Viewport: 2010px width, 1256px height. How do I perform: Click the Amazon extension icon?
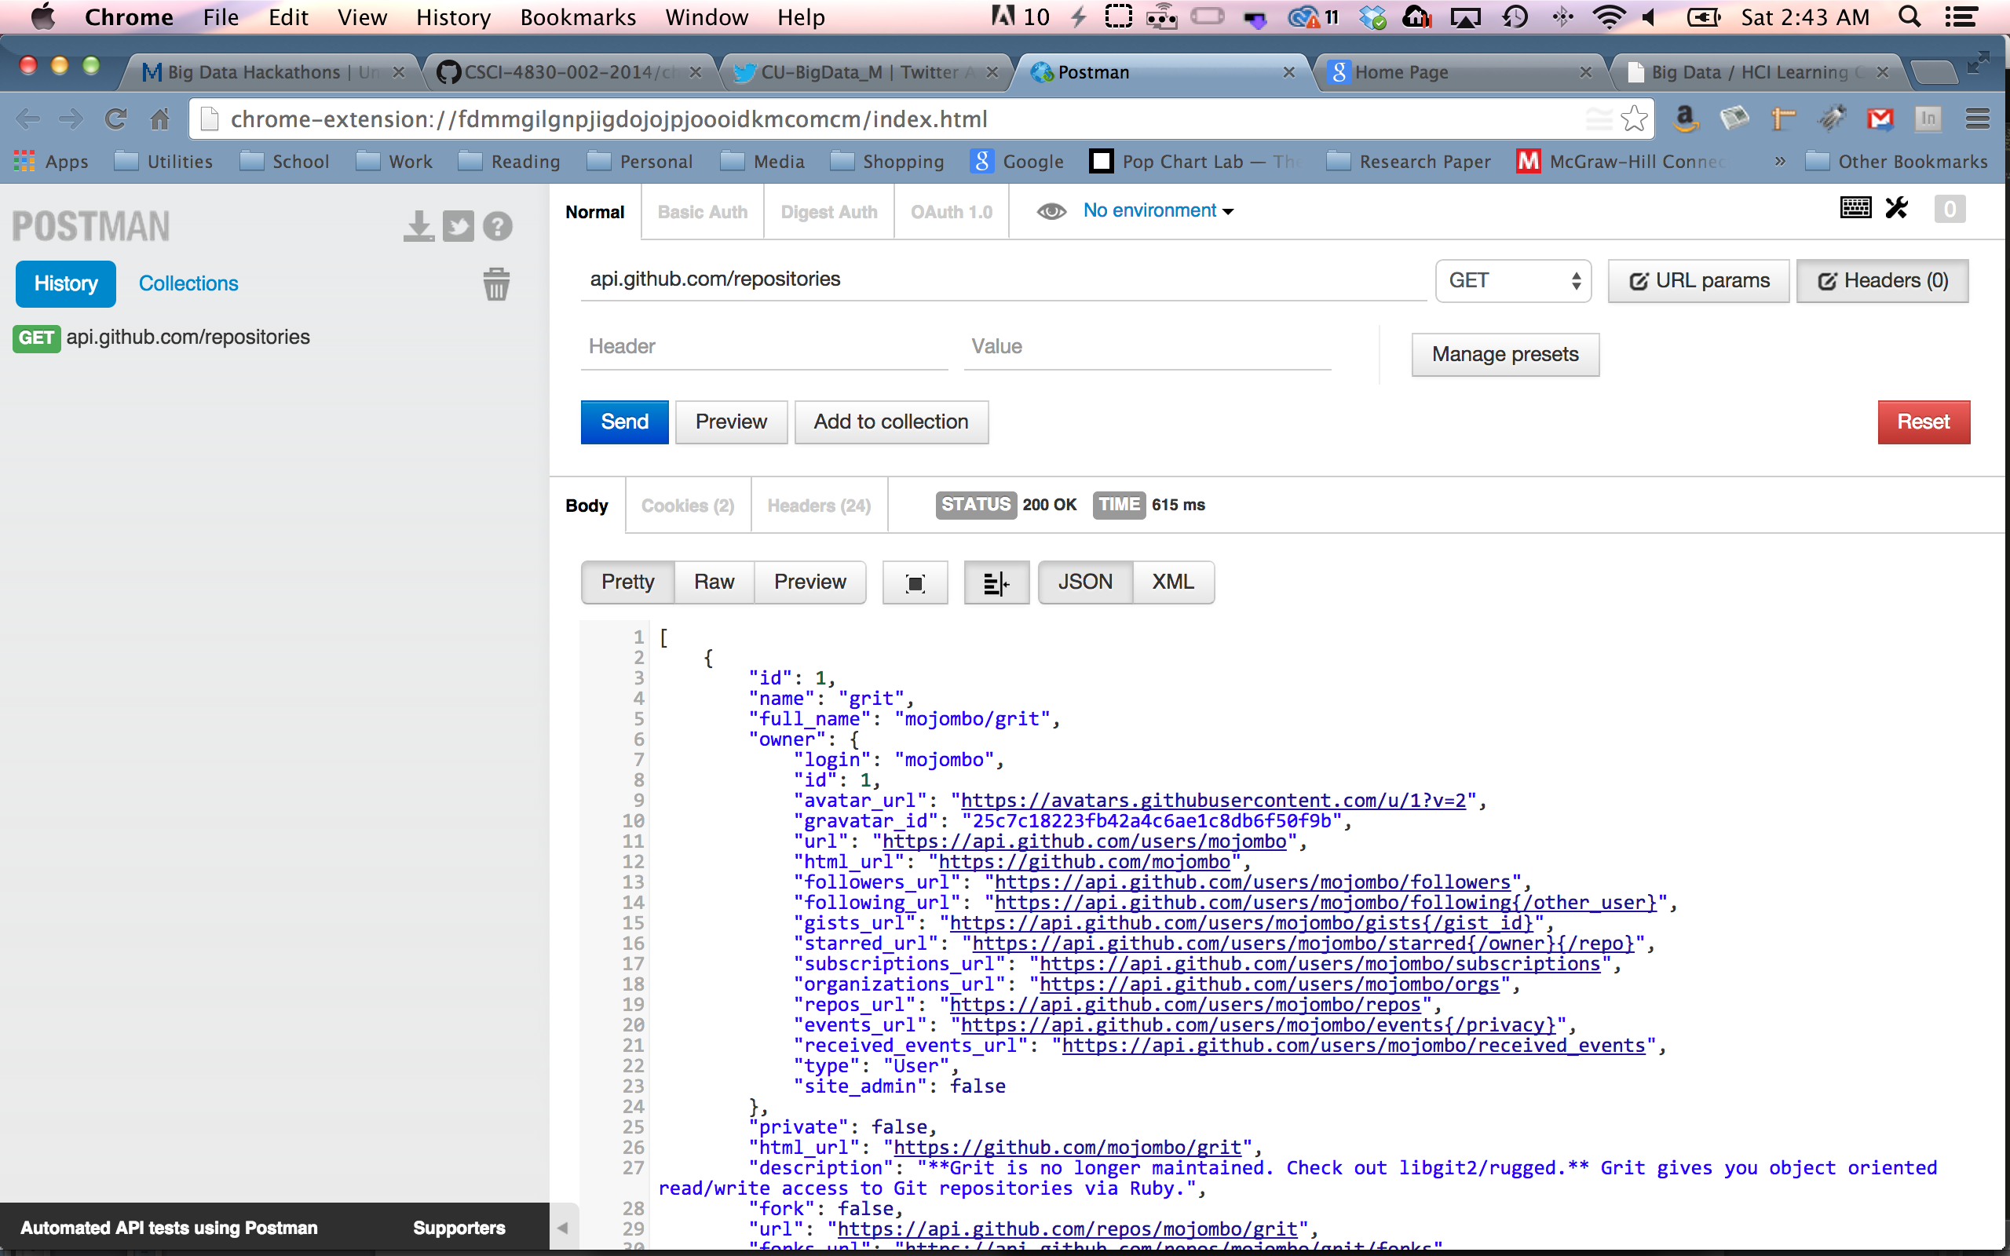[x=1684, y=119]
